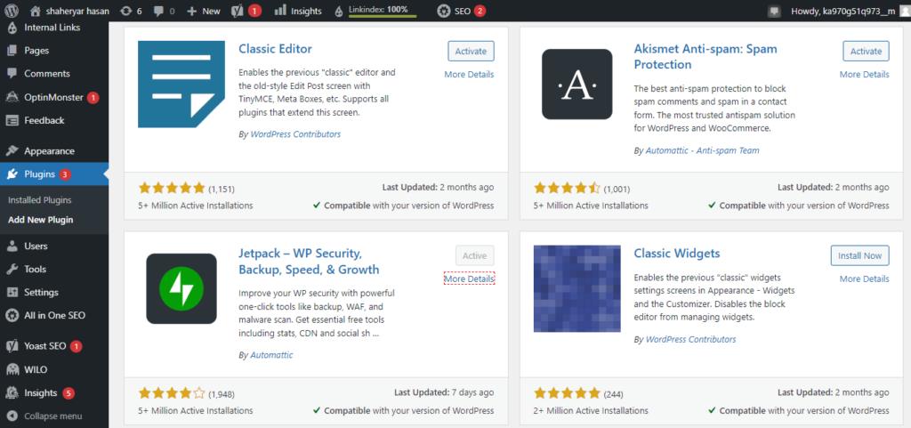The height and width of the screenshot is (428, 911).
Task: Open WordPress Contributors link under Classic Widgets
Action: [690, 339]
